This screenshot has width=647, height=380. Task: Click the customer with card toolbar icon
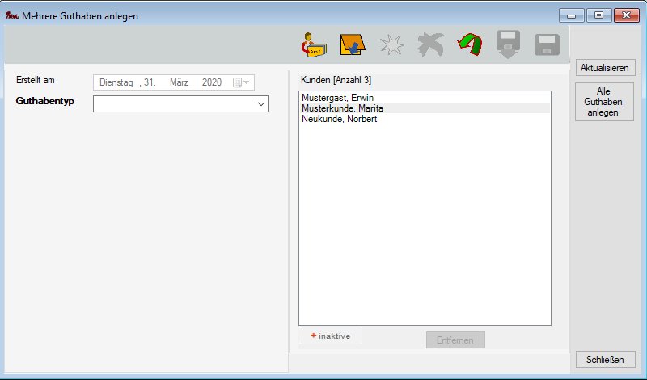[x=312, y=45]
